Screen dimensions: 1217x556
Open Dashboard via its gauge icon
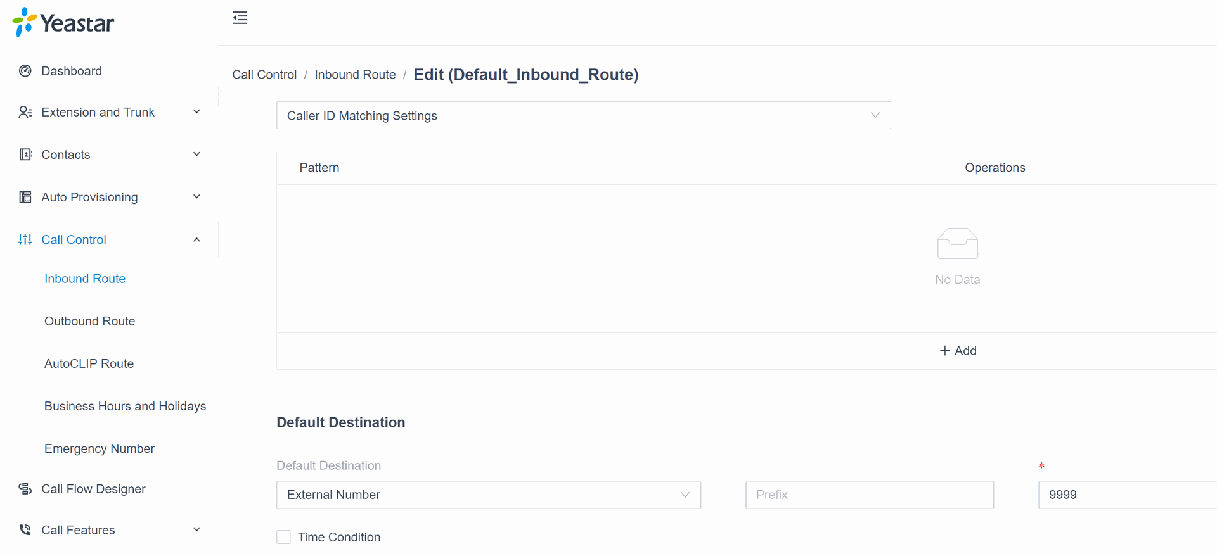pos(25,71)
